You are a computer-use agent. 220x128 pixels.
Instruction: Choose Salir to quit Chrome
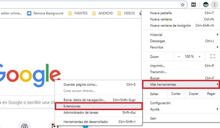(x=181, y=118)
